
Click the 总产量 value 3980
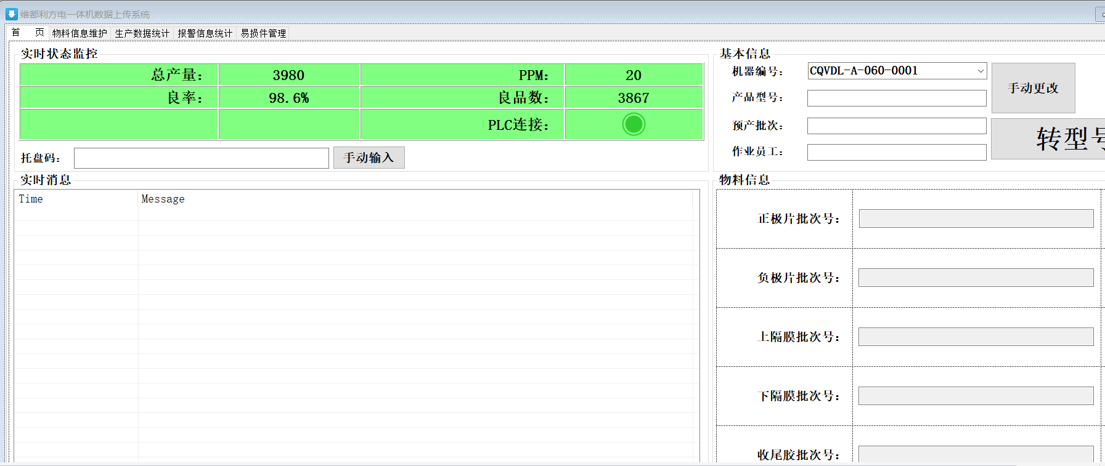tap(289, 75)
